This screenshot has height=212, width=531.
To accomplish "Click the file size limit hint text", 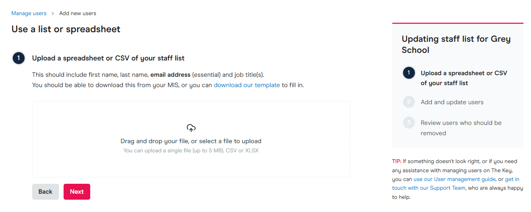I will [x=191, y=151].
